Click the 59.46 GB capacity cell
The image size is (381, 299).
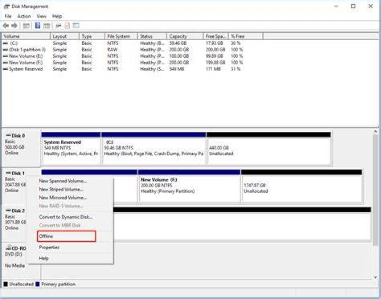click(x=178, y=43)
